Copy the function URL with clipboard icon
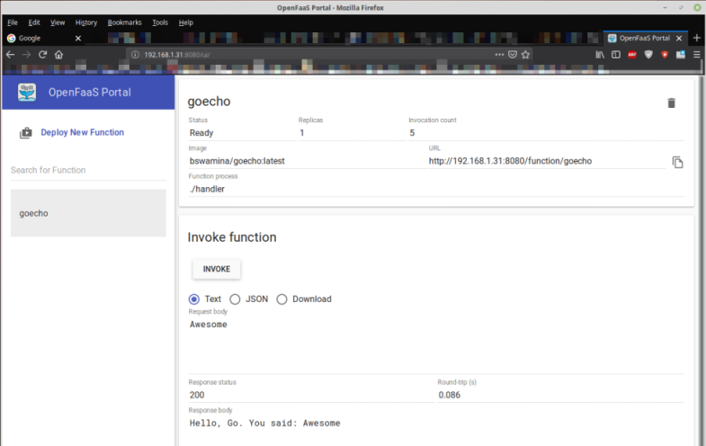 coord(677,162)
